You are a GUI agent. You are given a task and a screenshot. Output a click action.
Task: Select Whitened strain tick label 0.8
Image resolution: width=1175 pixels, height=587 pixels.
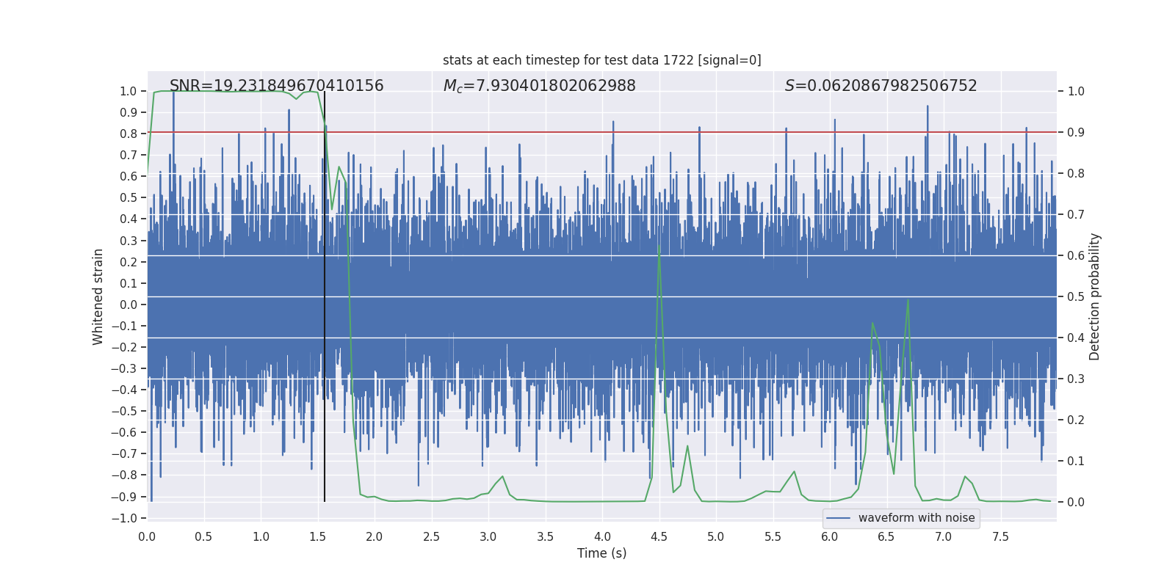[129, 134]
